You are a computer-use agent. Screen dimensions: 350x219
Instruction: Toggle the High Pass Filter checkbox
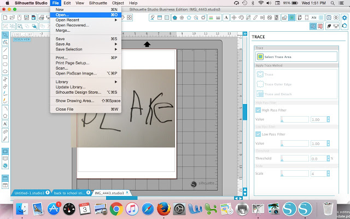258,110
